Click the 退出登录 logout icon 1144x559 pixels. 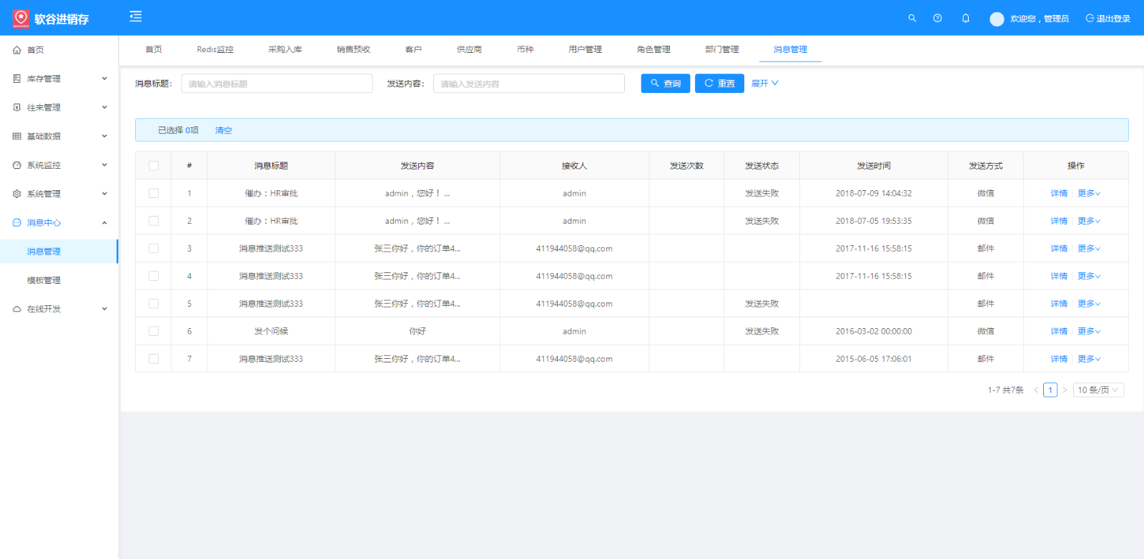click(1090, 19)
